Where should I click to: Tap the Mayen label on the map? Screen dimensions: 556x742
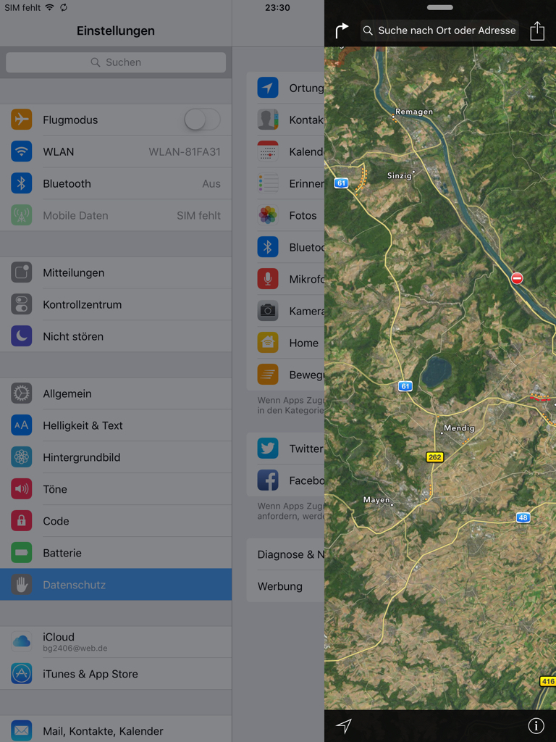tap(376, 500)
